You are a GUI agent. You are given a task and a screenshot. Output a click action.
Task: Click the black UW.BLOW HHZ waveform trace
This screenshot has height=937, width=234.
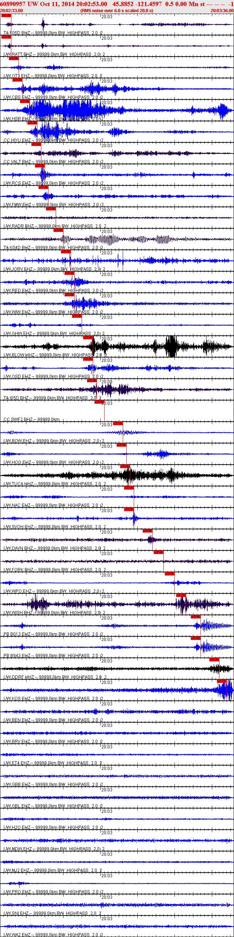[117, 346]
